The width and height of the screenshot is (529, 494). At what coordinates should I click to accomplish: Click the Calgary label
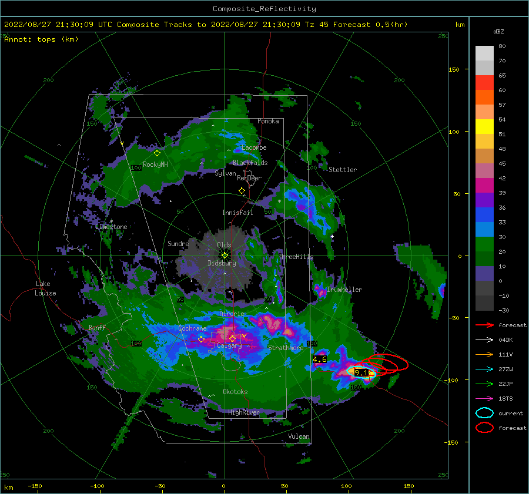pyautogui.click(x=229, y=345)
